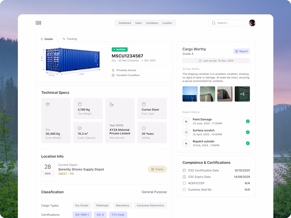Click the General Purpose classification label

point(154,192)
